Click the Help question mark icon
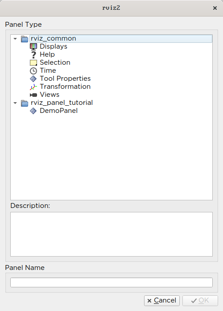Viewport: 223px width, 311px height. [x=33, y=55]
